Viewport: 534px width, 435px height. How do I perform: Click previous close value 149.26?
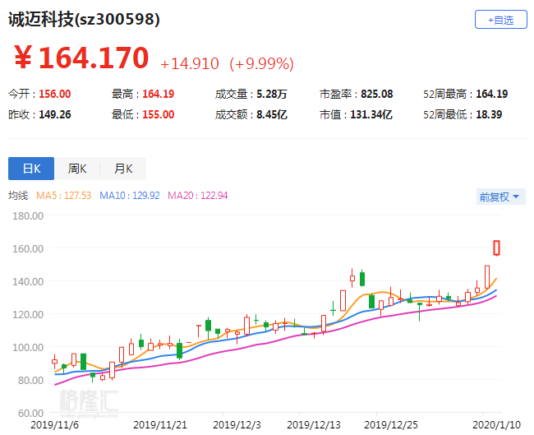pos(55,114)
